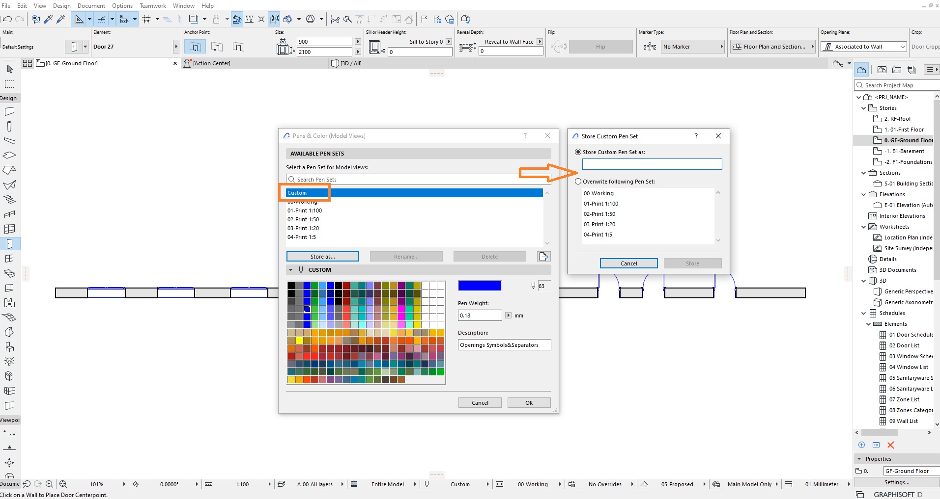Viewport: 940px width, 499px height.
Task: Click the selected blue pen color preview
Action: click(x=480, y=286)
